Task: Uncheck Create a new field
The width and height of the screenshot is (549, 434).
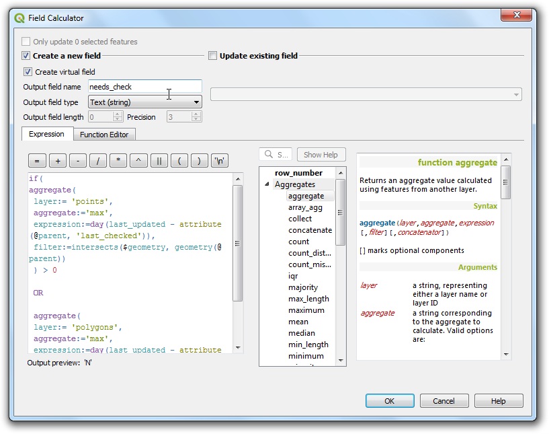Action: coord(26,56)
